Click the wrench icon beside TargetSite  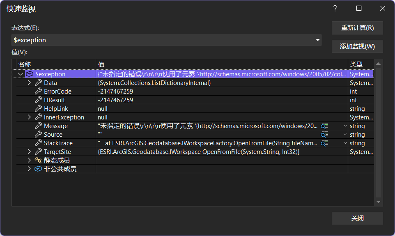[x=38, y=151]
